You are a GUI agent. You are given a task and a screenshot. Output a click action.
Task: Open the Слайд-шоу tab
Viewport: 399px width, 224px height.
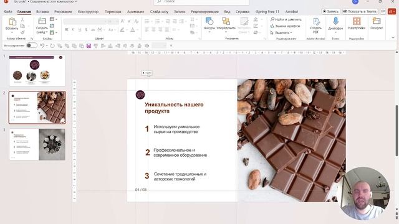pos(159,12)
